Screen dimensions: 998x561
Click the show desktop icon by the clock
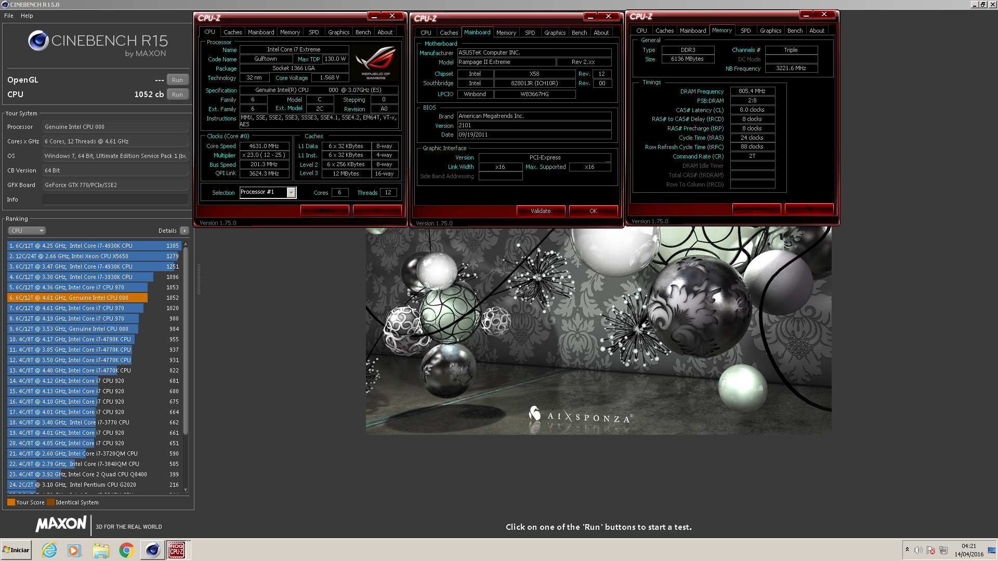pyautogui.click(x=992, y=550)
